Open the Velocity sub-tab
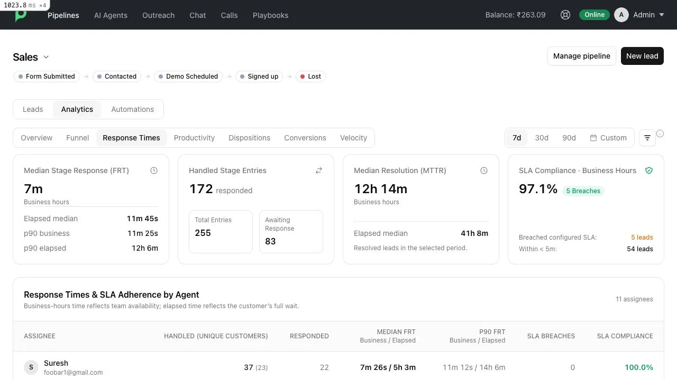The height and width of the screenshot is (380, 677). [353, 138]
